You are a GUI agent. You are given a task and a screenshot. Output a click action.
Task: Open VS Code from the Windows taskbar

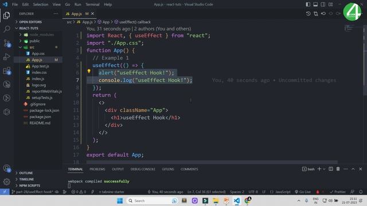point(237,201)
